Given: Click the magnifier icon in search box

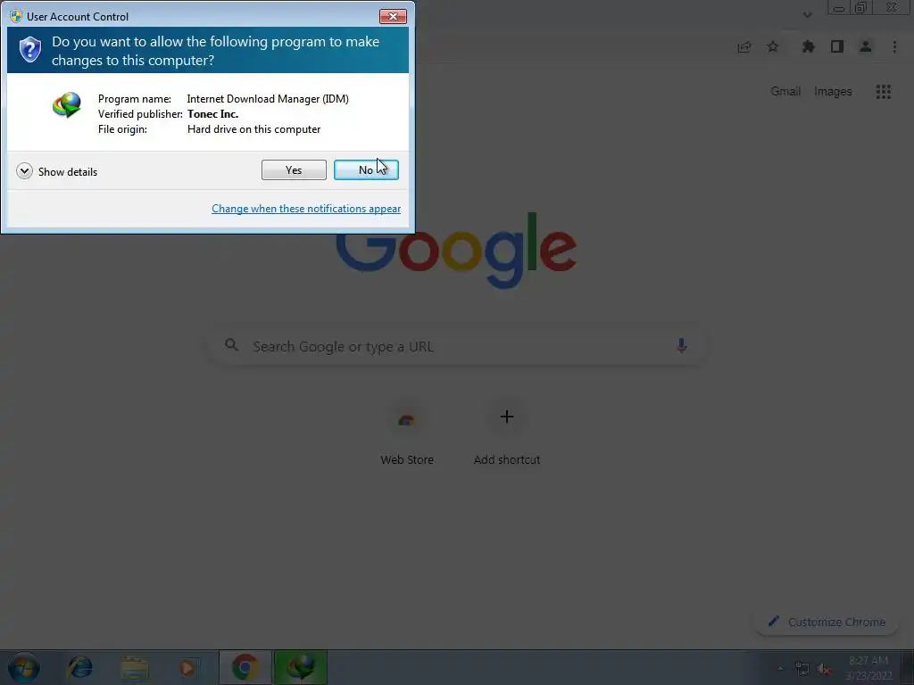Looking at the screenshot, I should (x=231, y=345).
